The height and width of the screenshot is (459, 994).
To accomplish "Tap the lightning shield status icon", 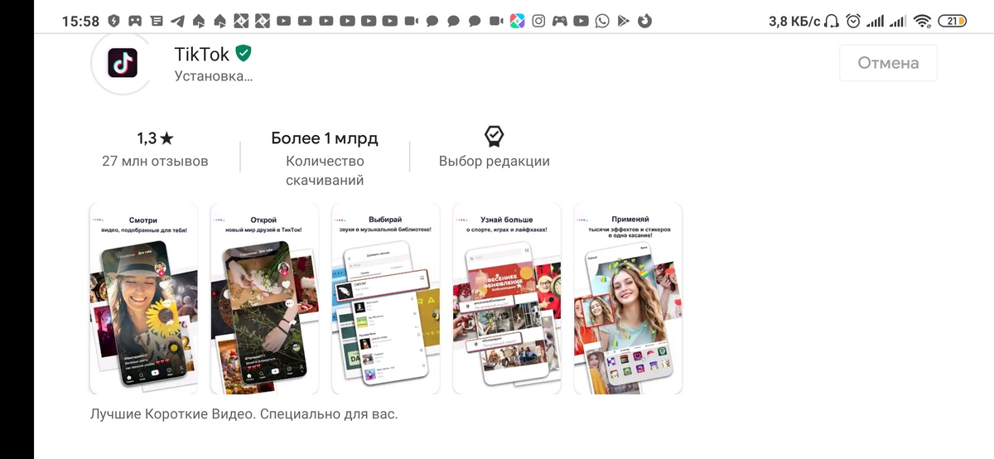I will [x=113, y=21].
